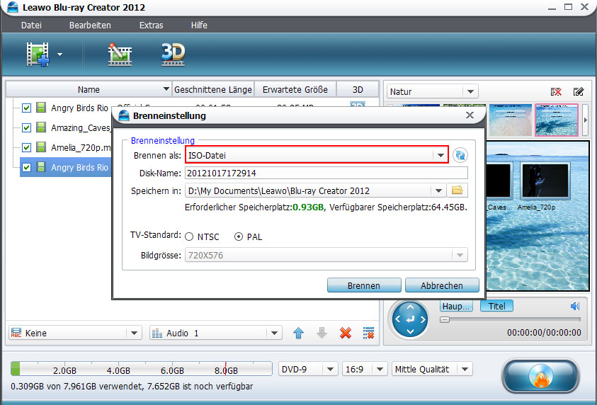597x405 pixels.
Task: Click the Disk-Name input field
Action: pyautogui.click(x=326, y=173)
